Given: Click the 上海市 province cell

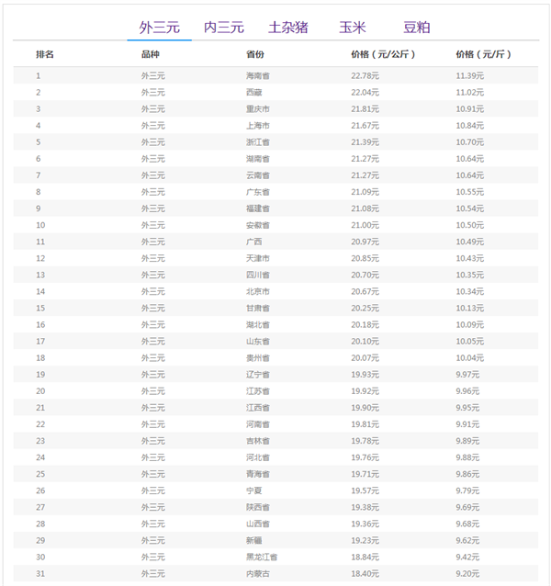Looking at the screenshot, I should click(258, 125).
